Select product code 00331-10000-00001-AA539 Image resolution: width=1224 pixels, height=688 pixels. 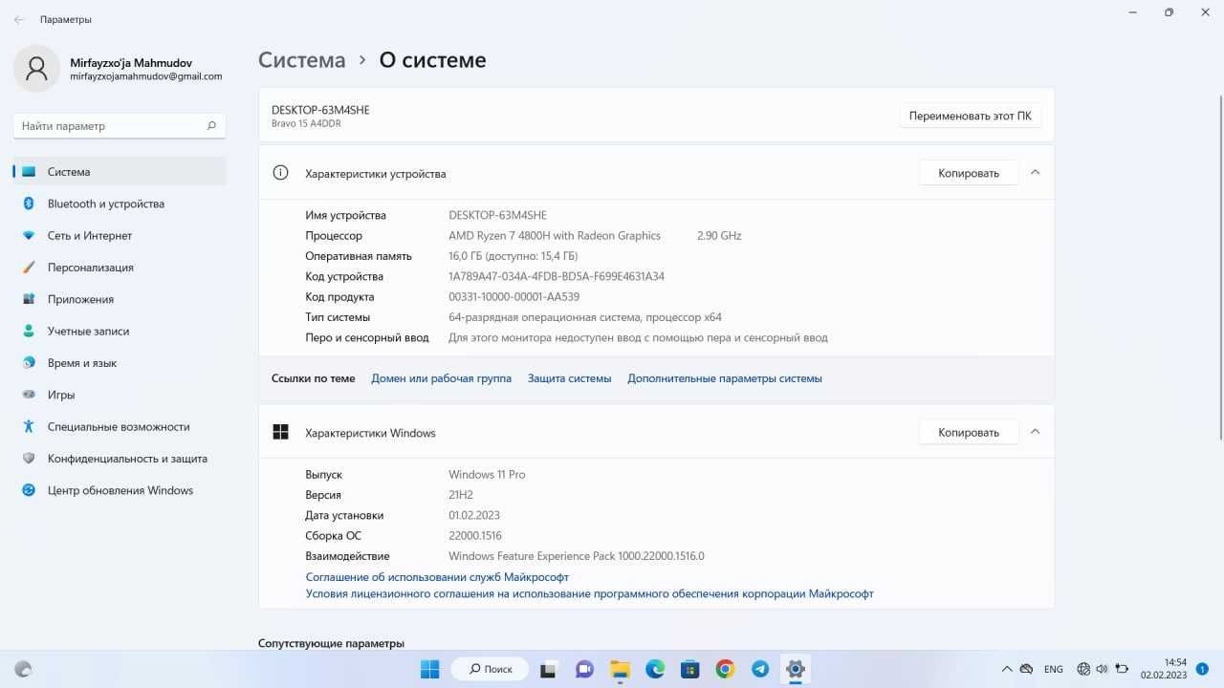click(514, 296)
